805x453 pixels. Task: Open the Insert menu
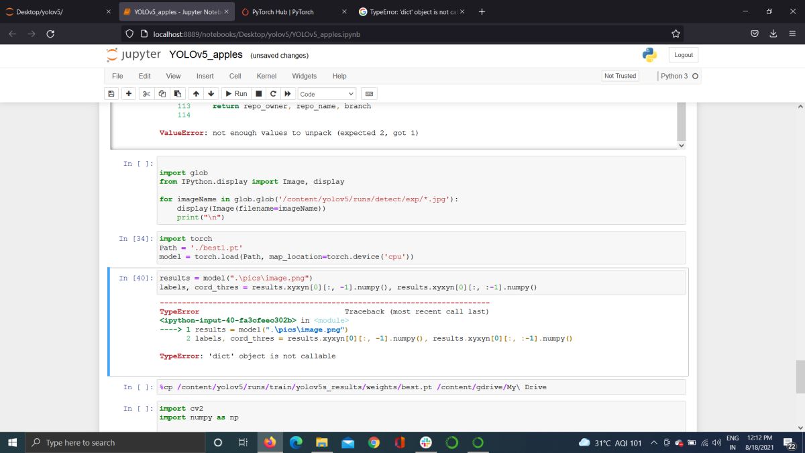tap(205, 76)
